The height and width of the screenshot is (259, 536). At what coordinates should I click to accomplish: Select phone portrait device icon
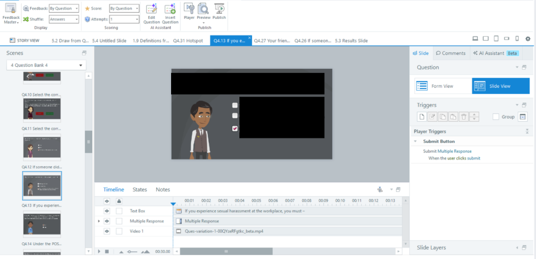click(517, 39)
